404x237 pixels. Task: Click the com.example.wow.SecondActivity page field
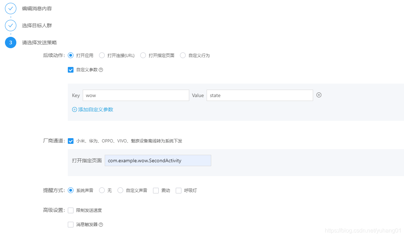pyautogui.click(x=158, y=160)
